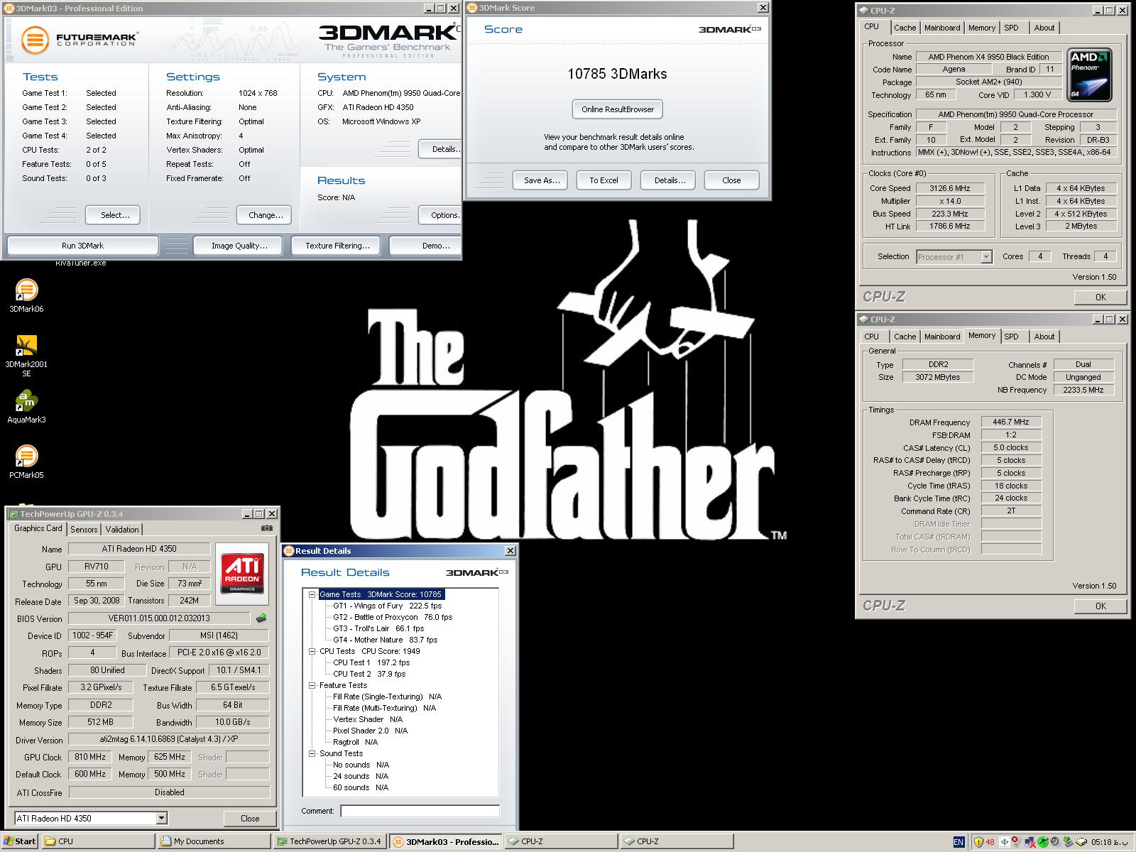This screenshot has height=852, width=1136.
Task: Click Select button under Tests
Action: click(114, 215)
